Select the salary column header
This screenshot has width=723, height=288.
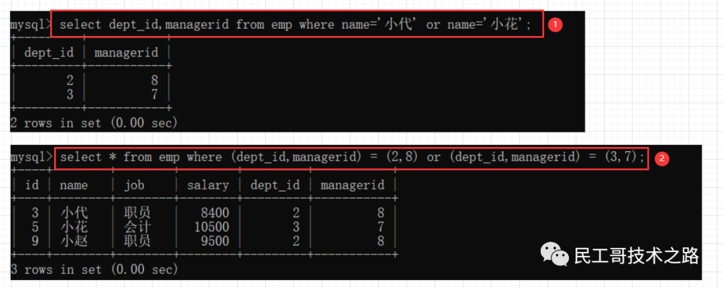coord(208,185)
